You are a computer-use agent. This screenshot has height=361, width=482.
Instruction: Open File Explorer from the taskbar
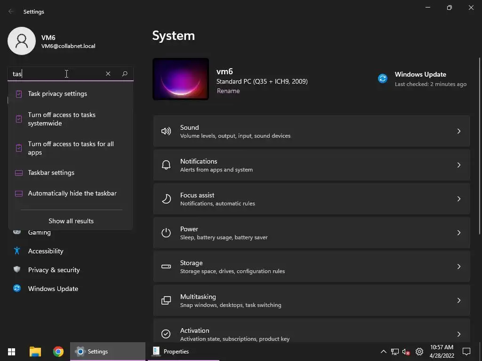pyautogui.click(x=35, y=352)
